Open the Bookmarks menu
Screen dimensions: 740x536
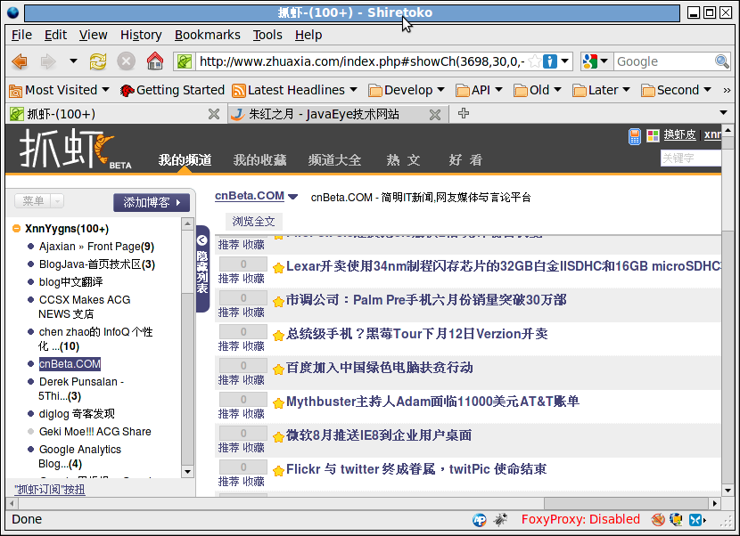coord(207,35)
